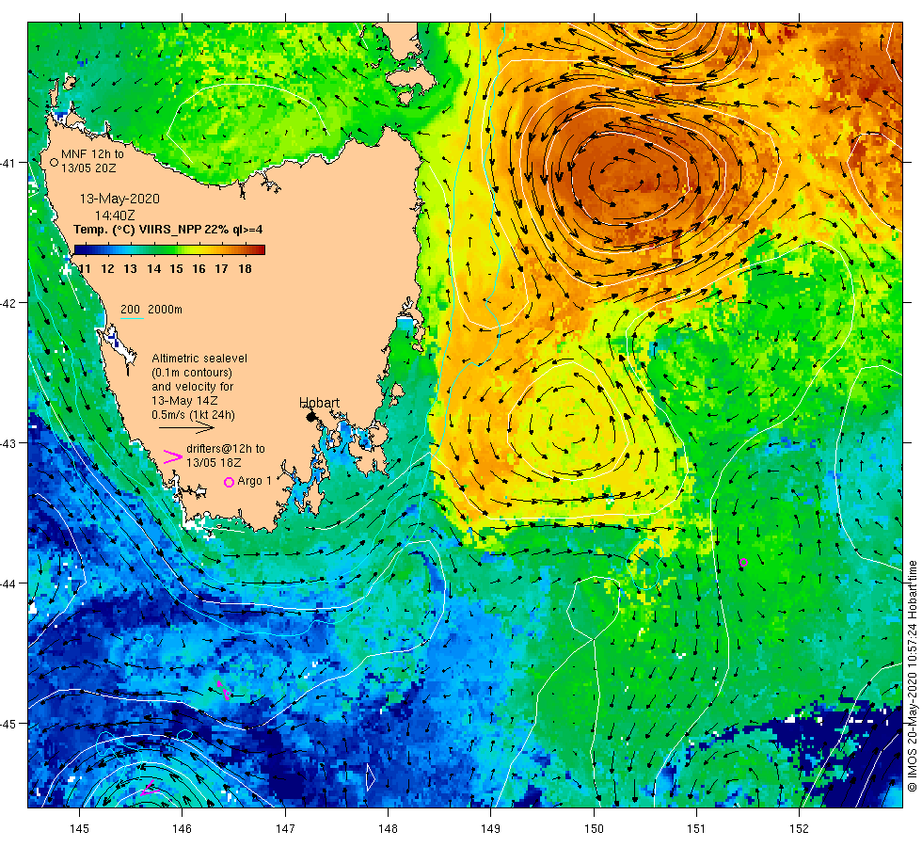Image resolution: width=922 pixels, height=847 pixels.
Task: Click the colorbar tick label 18
Action: click(x=245, y=269)
